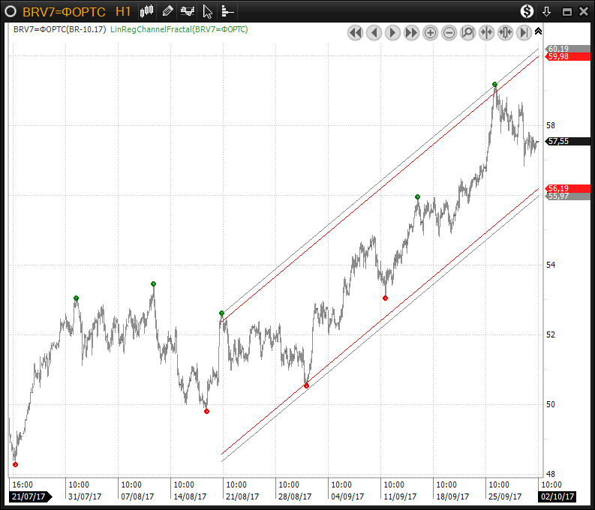Click the down arrow icon in title bar

click(x=547, y=11)
